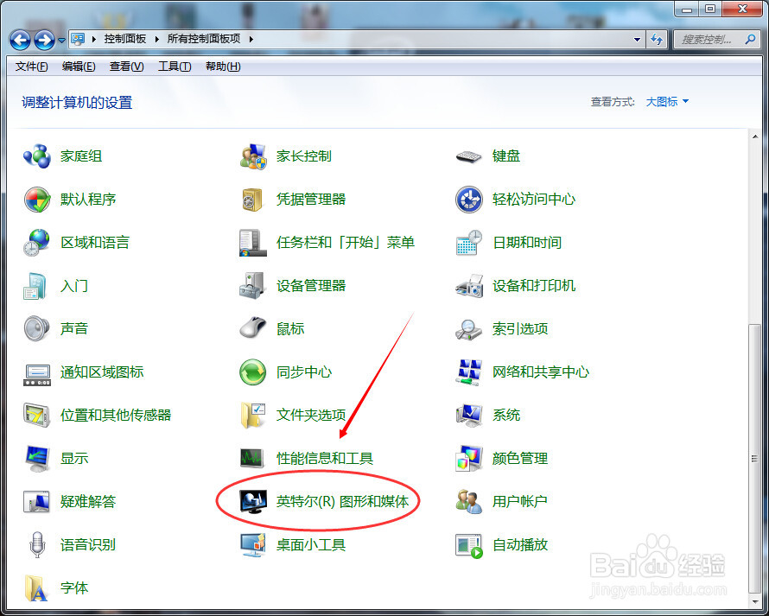Open the 同步中心 green icon
This screenshot has height=616, width=769.
pyautogui.click(x=253, y=372)
